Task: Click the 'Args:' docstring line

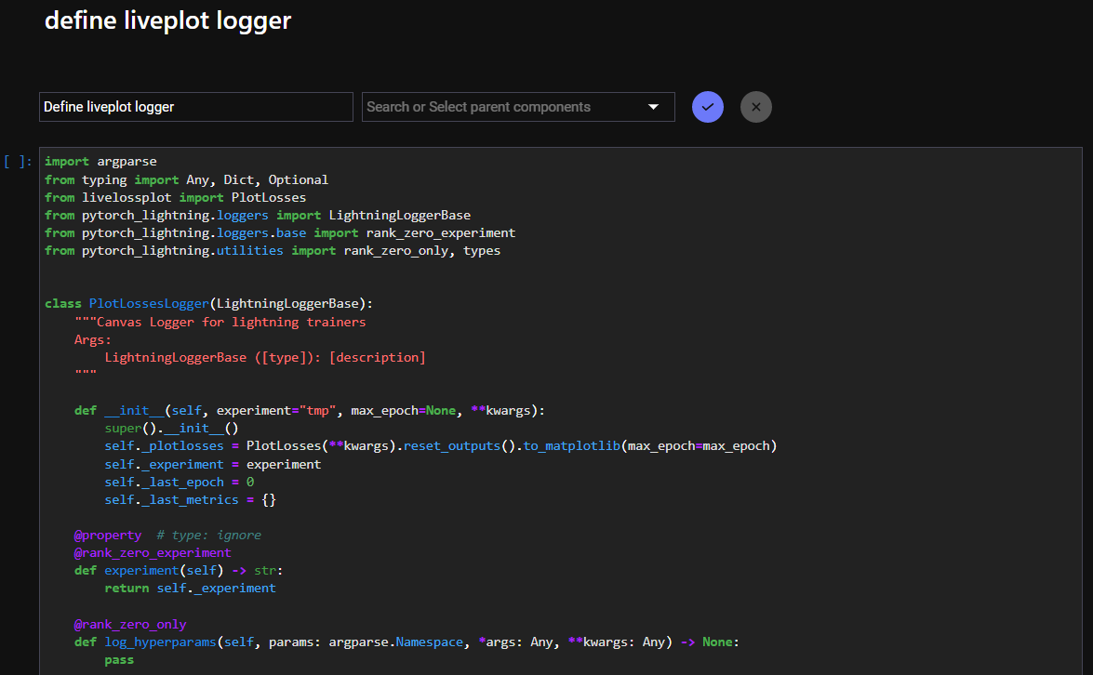Action: (93, 340)
